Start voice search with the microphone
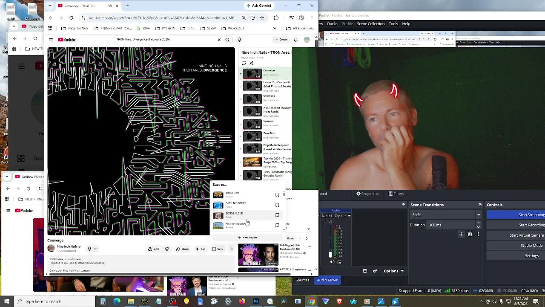 [x=239, y=40]
